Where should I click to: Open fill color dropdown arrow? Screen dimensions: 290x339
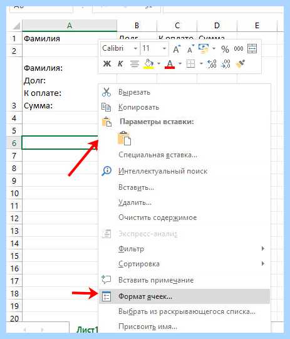[159, 63]
